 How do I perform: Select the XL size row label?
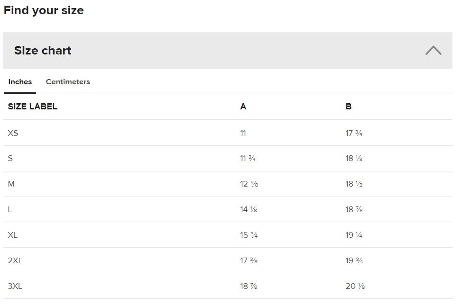(13, 235)
